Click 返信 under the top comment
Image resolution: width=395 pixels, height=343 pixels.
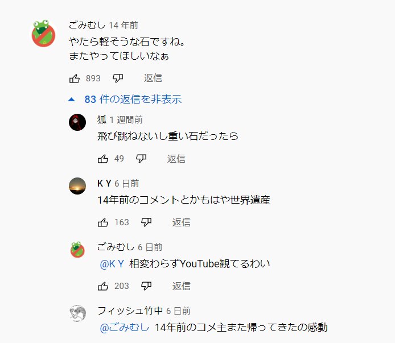click(153, 78)
